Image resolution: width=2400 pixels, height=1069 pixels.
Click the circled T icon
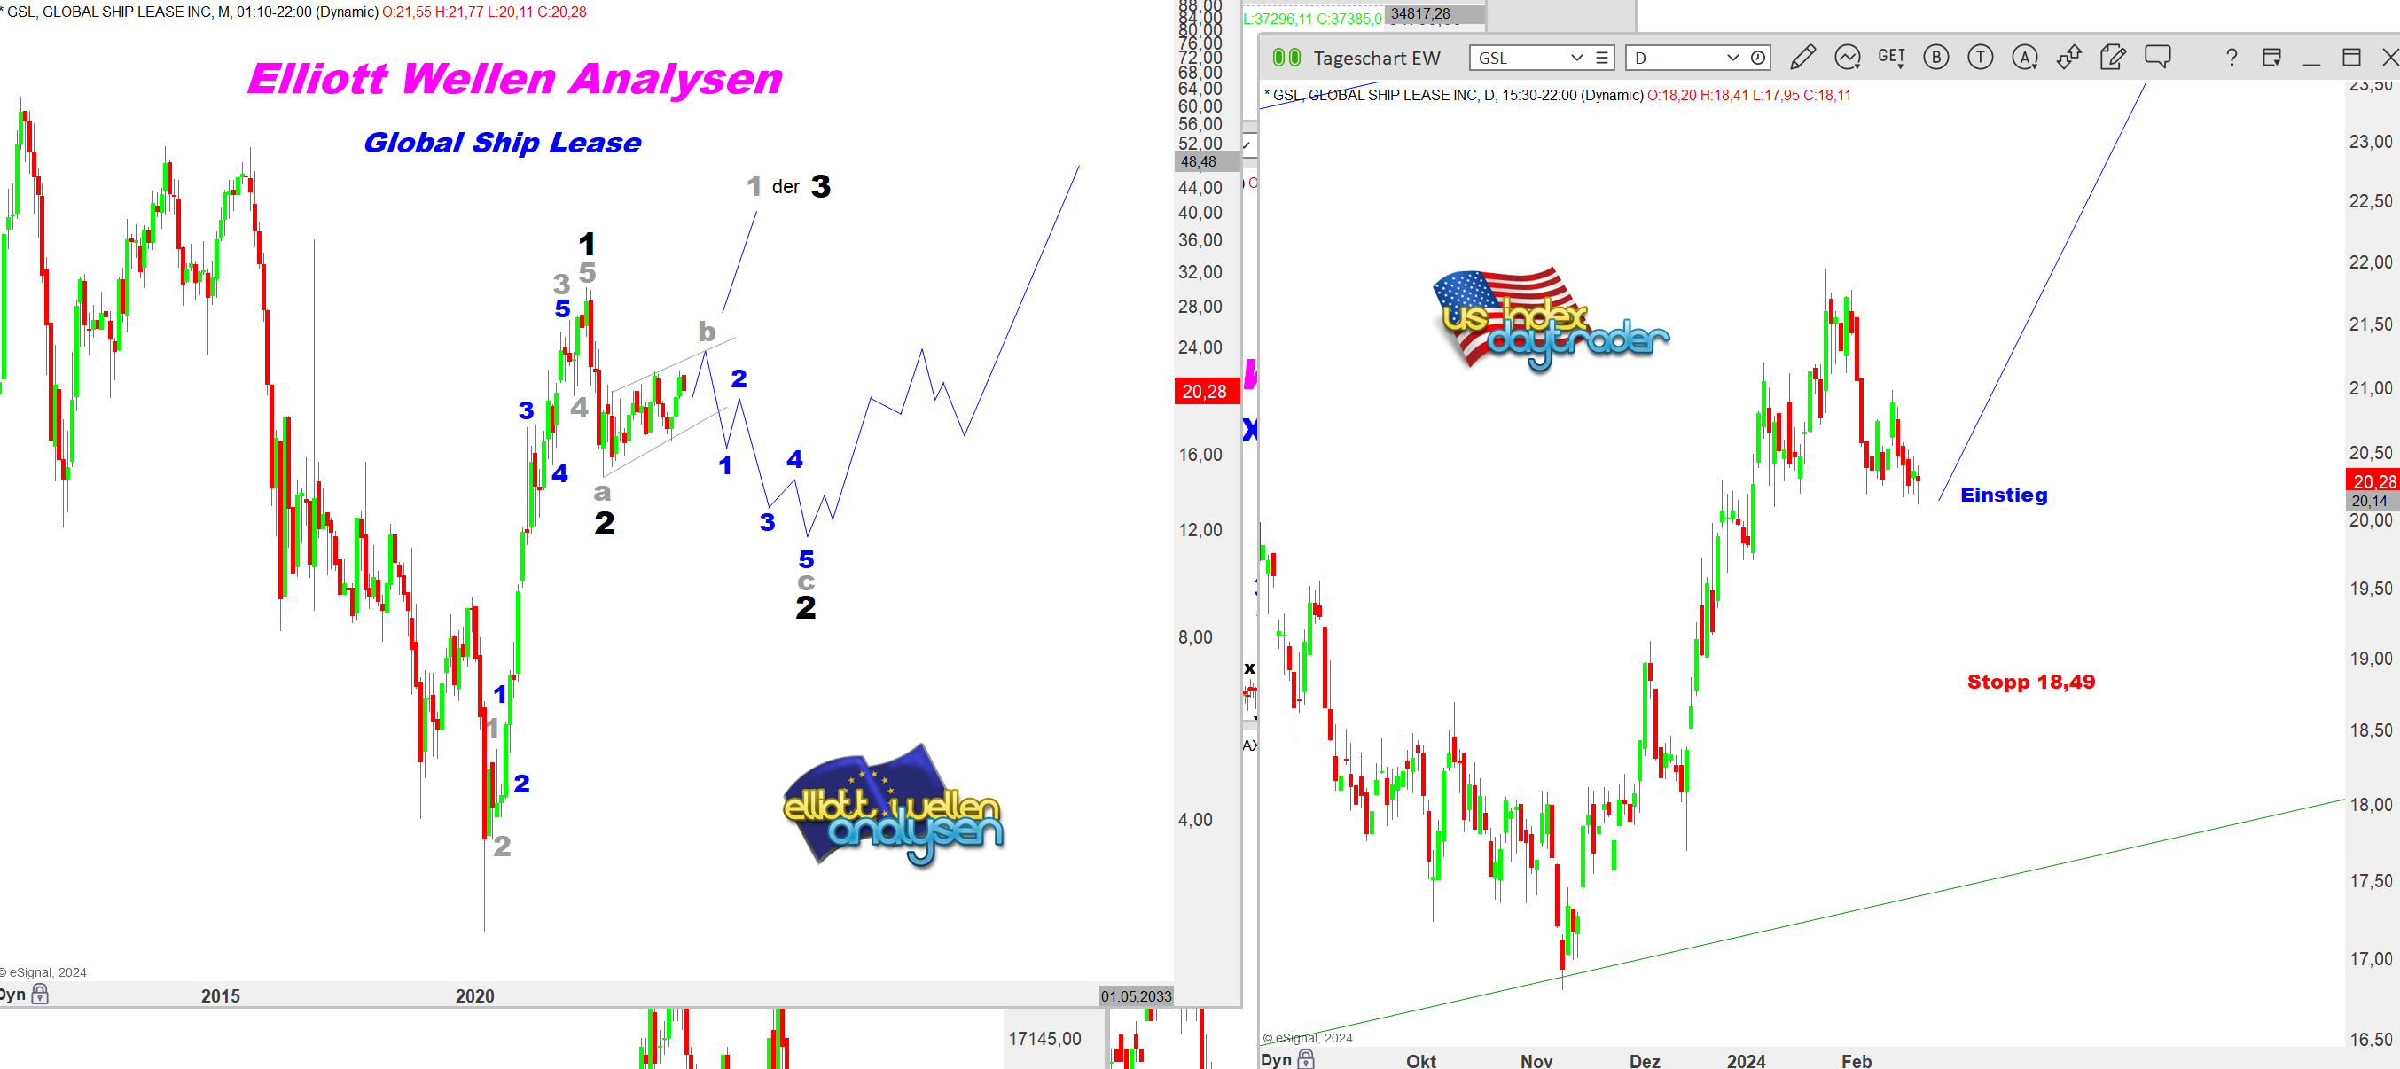pos(1980,58)
